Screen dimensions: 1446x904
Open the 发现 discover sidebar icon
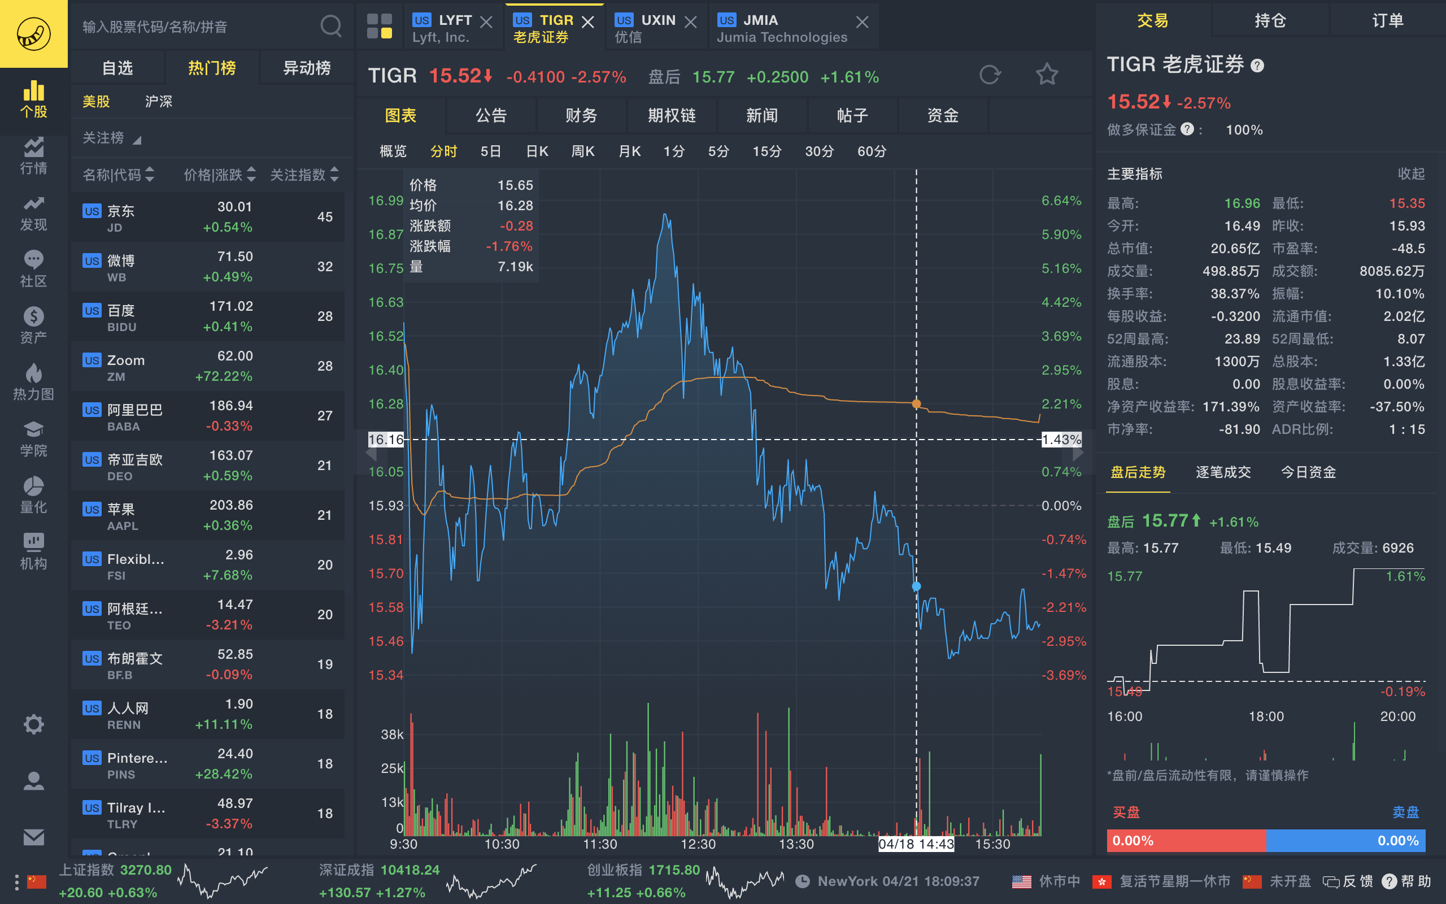[x=33, y=213]
